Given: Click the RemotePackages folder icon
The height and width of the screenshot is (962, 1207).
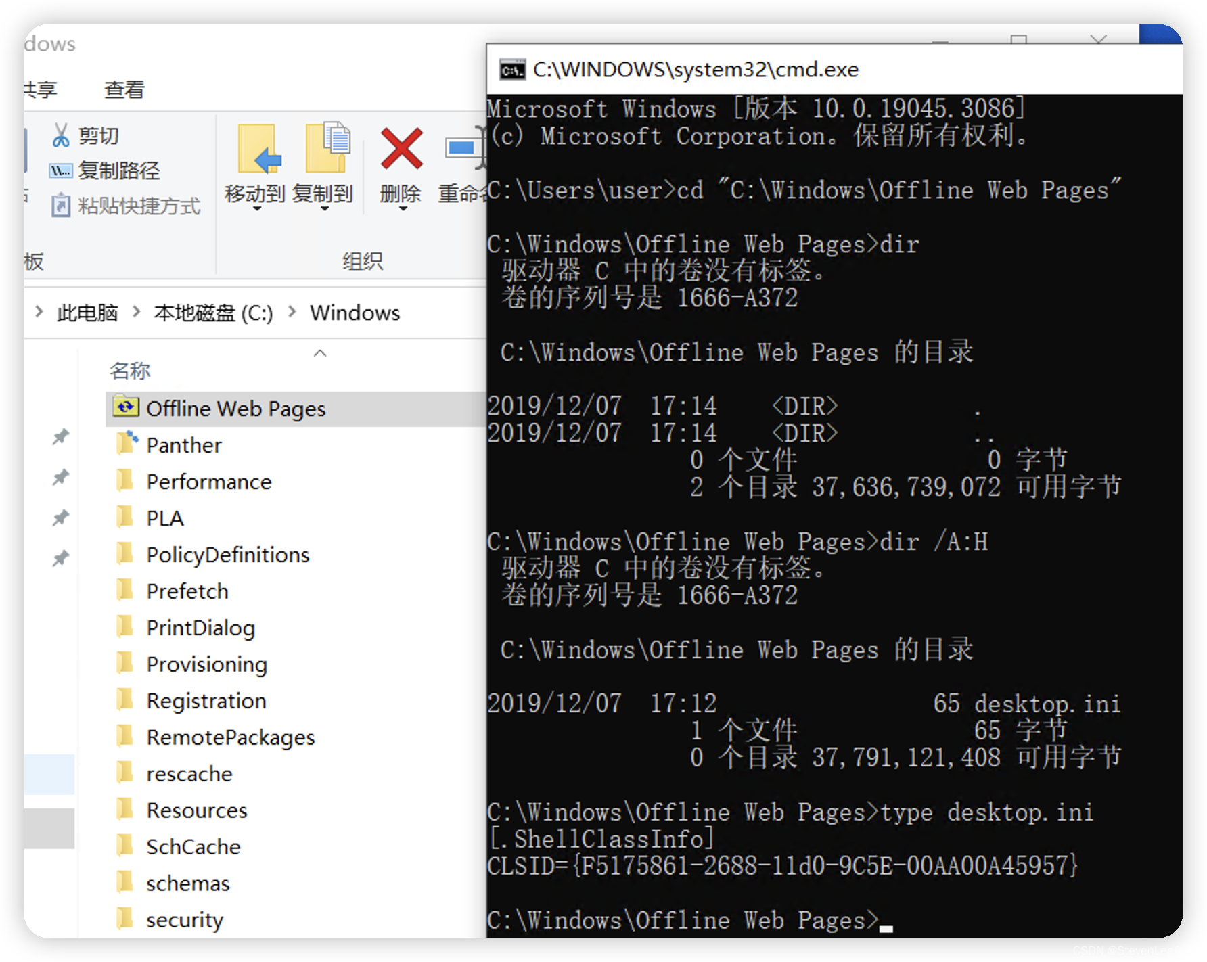Looking at the screenshot, I should click(125, 736).
